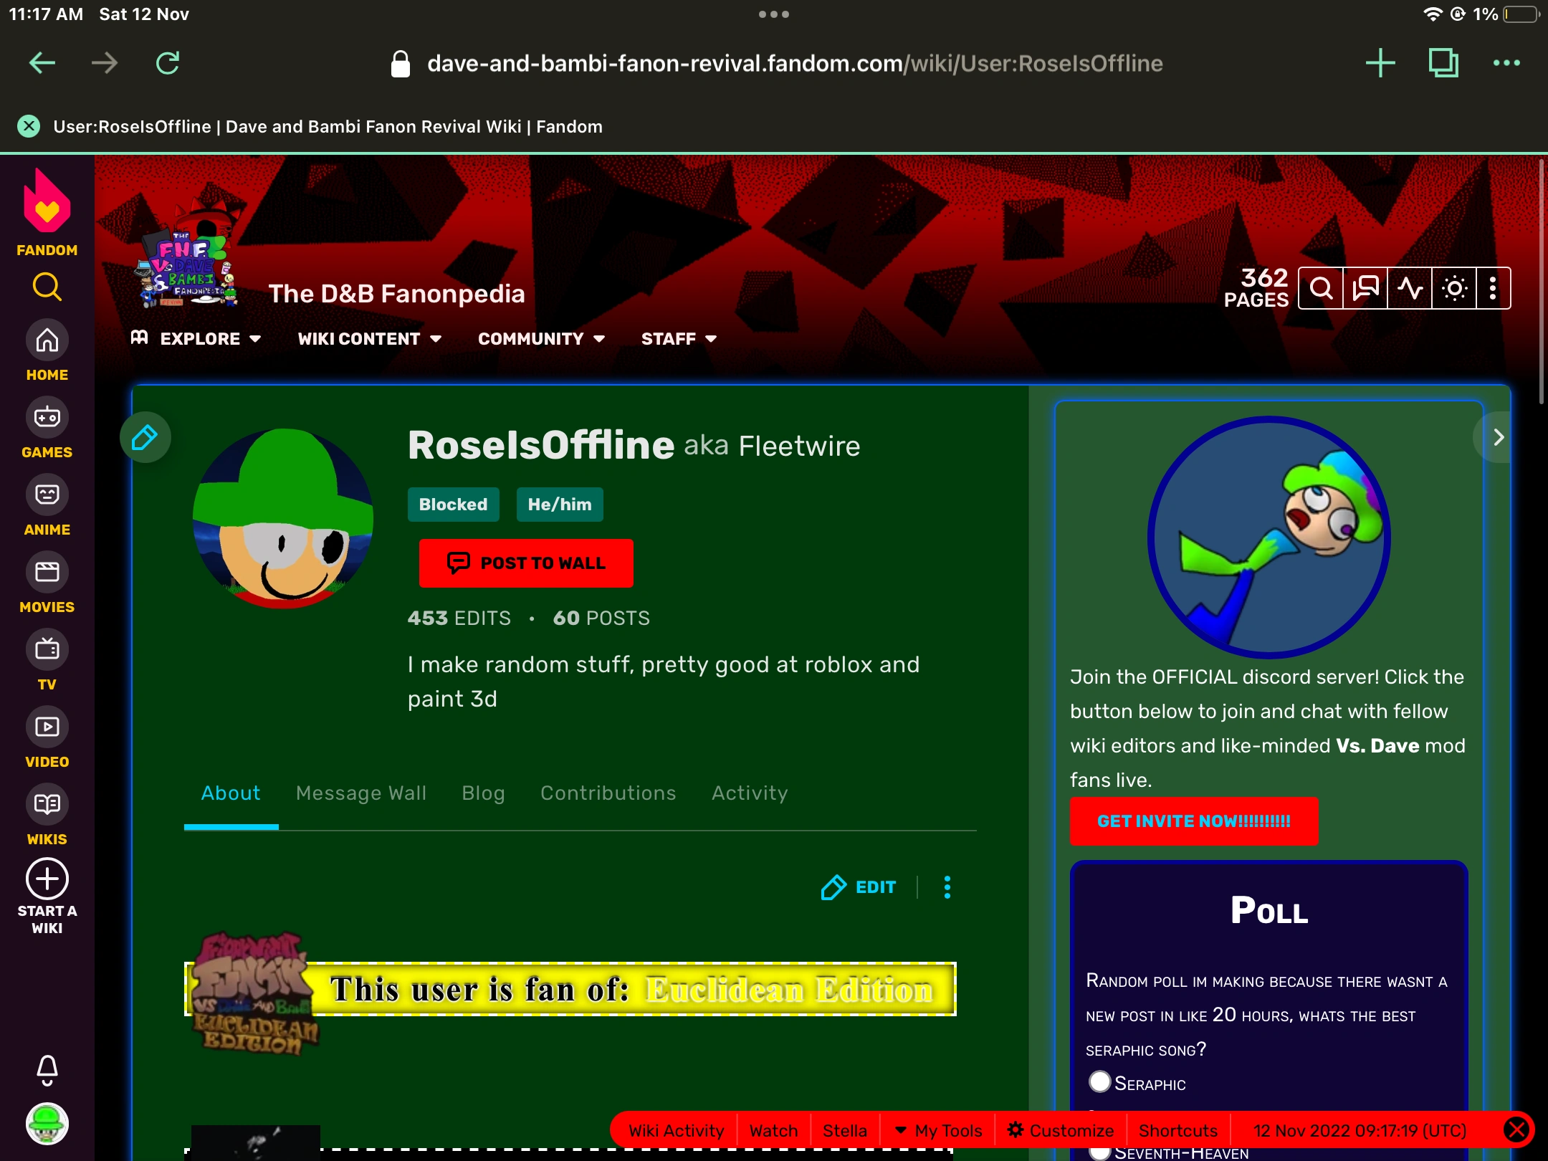Click the browser address bar URL
Screen dimensions: 1548x1161
point(794,63)
